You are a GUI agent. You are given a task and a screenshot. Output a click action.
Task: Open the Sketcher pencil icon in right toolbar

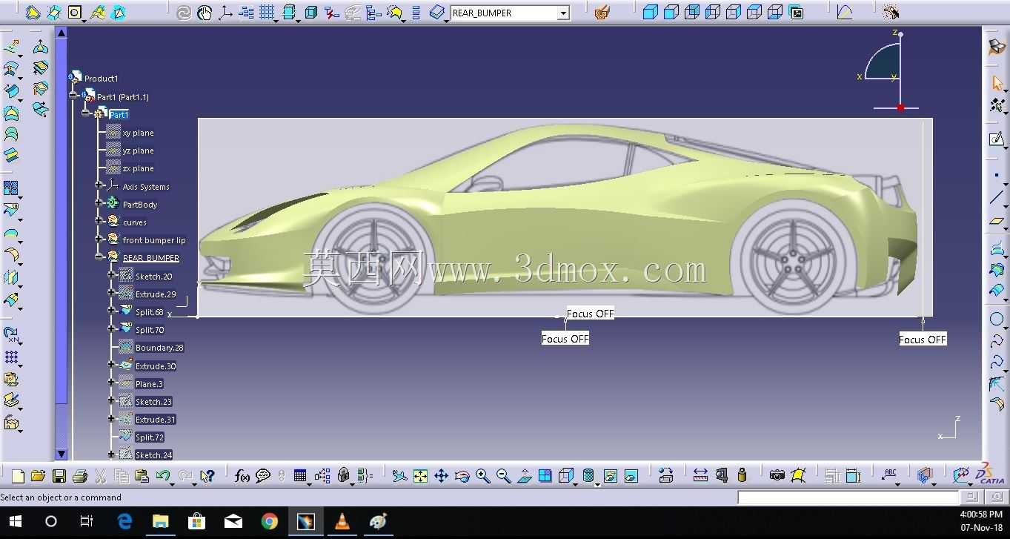[997, 139]
